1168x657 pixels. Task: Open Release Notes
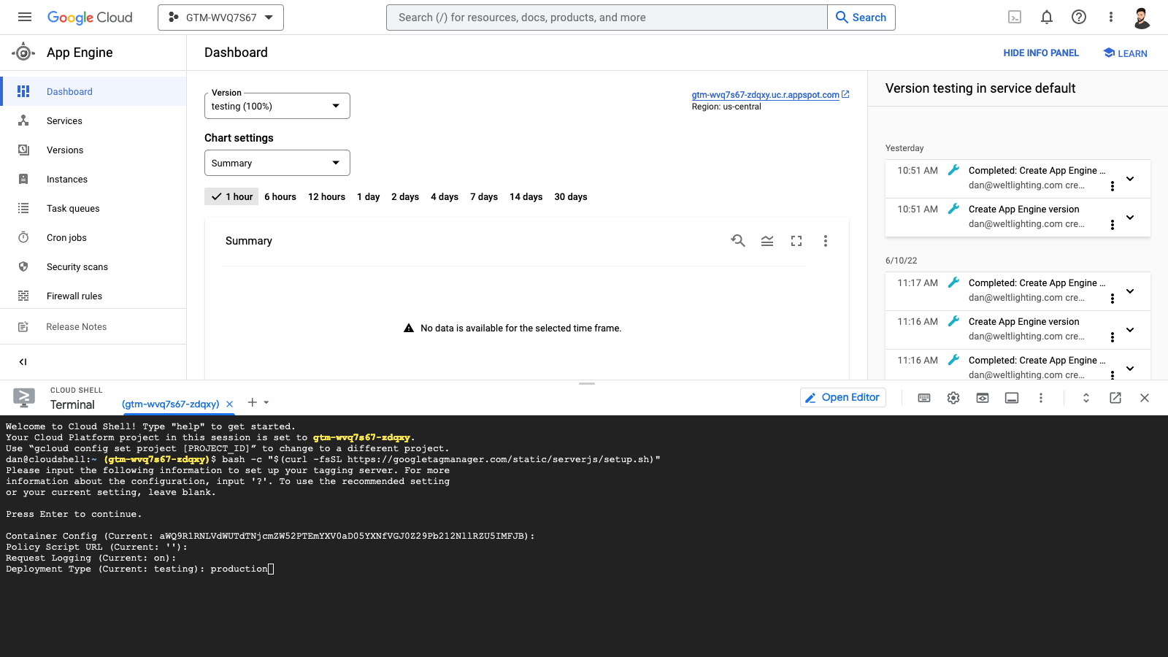tap(93, 326)
